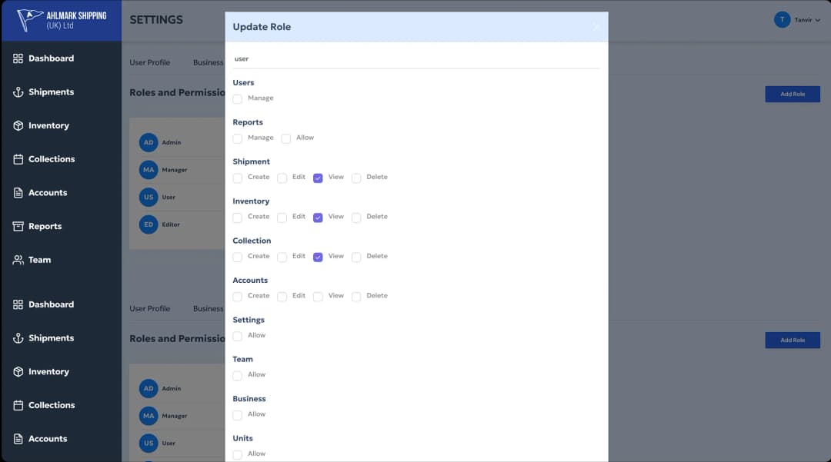Switch to User Profile tab below SETTINGS heading
The width and height of the screenshot is (831, 462).
pyautogui.click(x=150, y=62)
